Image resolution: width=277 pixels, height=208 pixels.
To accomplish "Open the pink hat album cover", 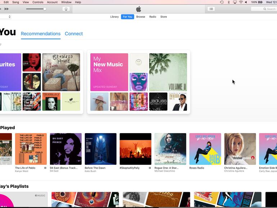I will [99, 101].
